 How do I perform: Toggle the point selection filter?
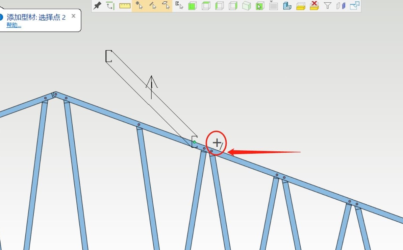click(x=139, y=5)
